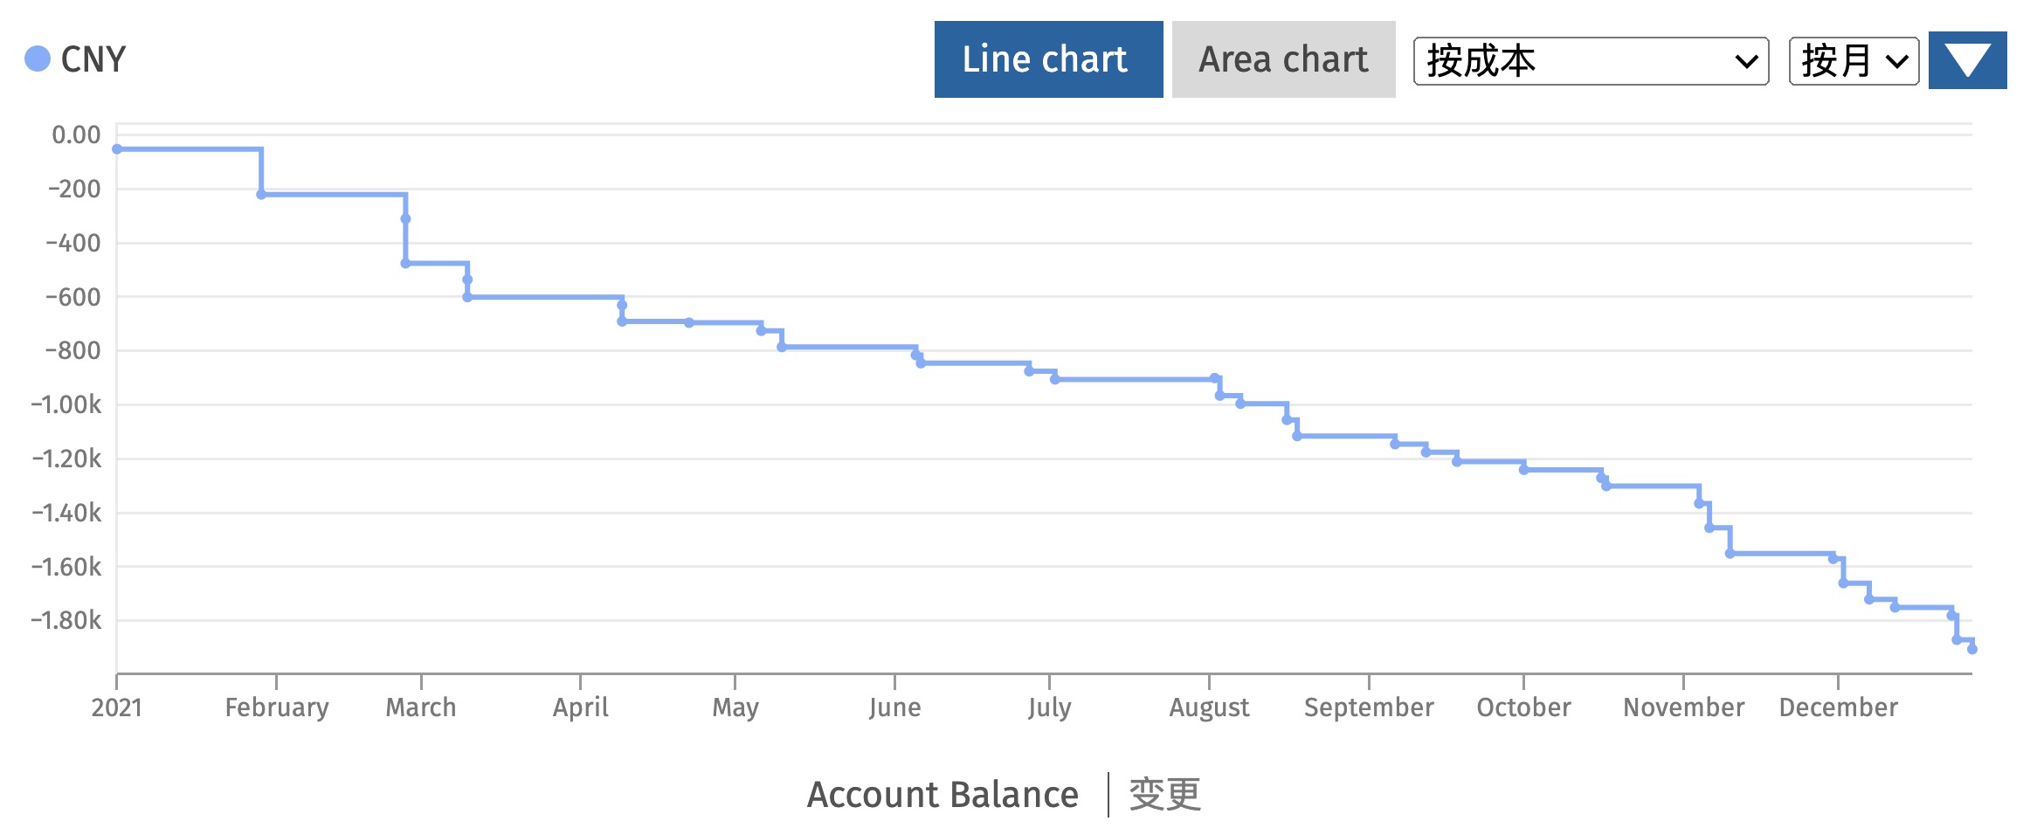Select the Account Balance chart tab
The width and height of the screenshot is (2030, 828).
(x=943, y=793)
